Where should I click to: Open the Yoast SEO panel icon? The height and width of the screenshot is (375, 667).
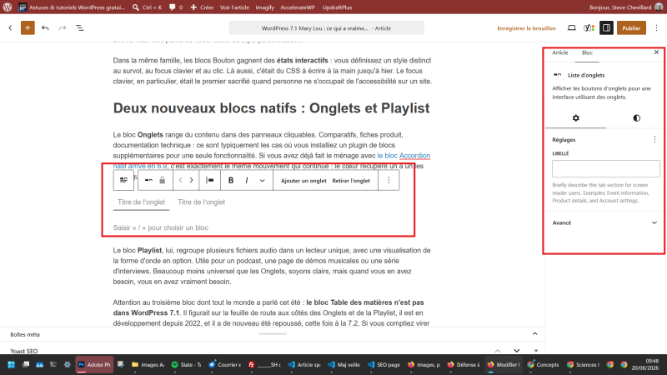coord(589,28)
